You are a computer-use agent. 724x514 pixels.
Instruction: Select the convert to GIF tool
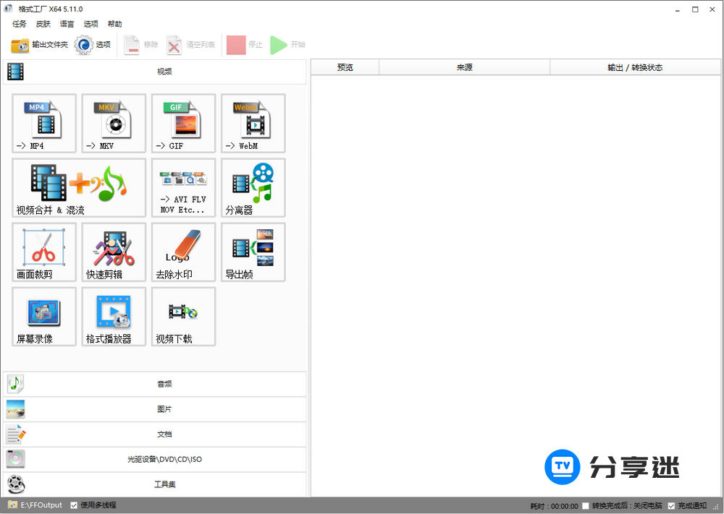click(x=183, y=123)
